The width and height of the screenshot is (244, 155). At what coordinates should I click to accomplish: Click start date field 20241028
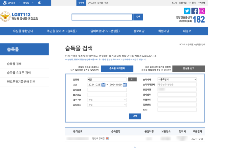[94, 85]
